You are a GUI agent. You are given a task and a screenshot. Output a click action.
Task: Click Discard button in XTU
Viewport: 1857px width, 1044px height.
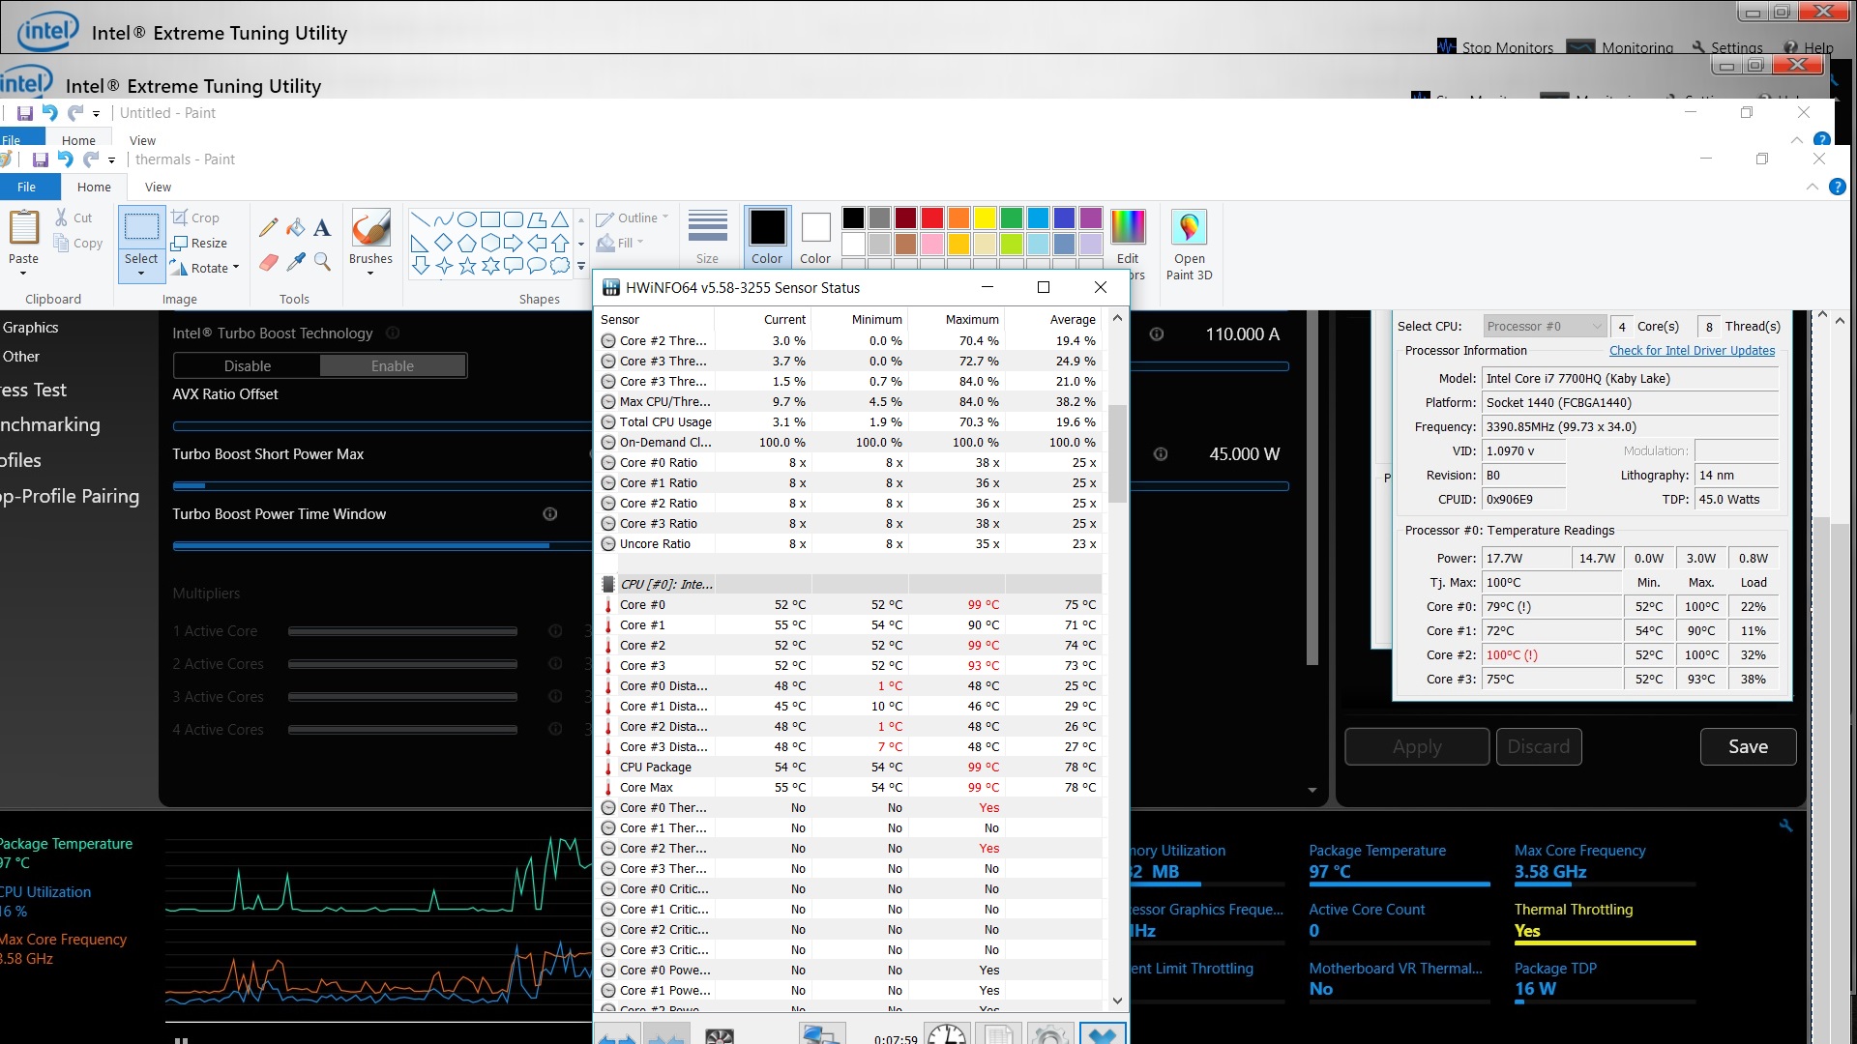[1539, 746]
